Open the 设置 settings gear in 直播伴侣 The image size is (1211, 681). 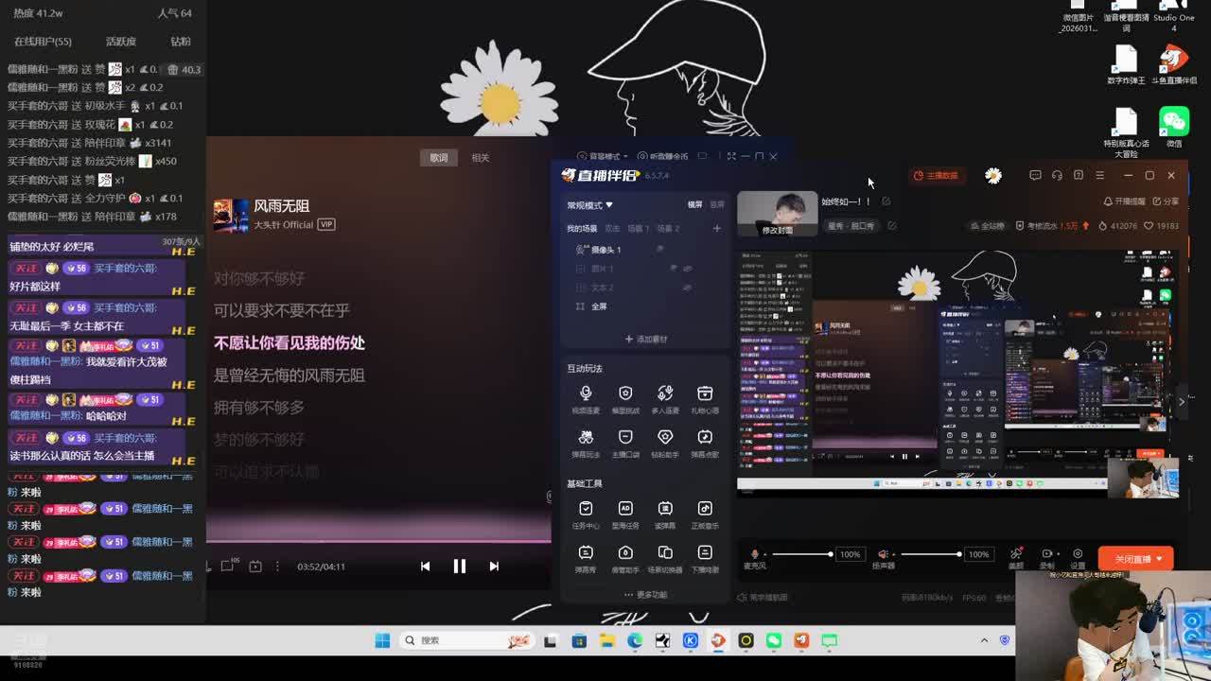(x=1078, y=557)
